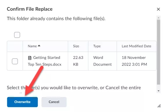Select the Getting Started Top Ten Steps.docx file name

pos(45,61)
